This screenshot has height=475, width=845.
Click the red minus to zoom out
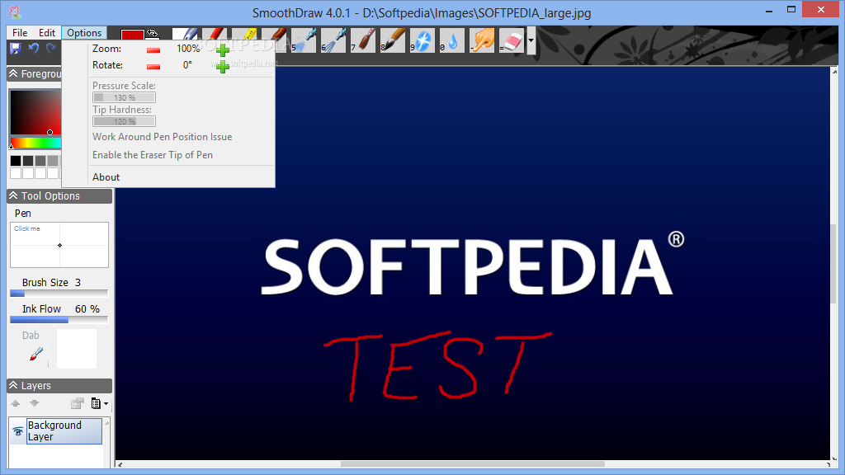[x=153, y=50]
